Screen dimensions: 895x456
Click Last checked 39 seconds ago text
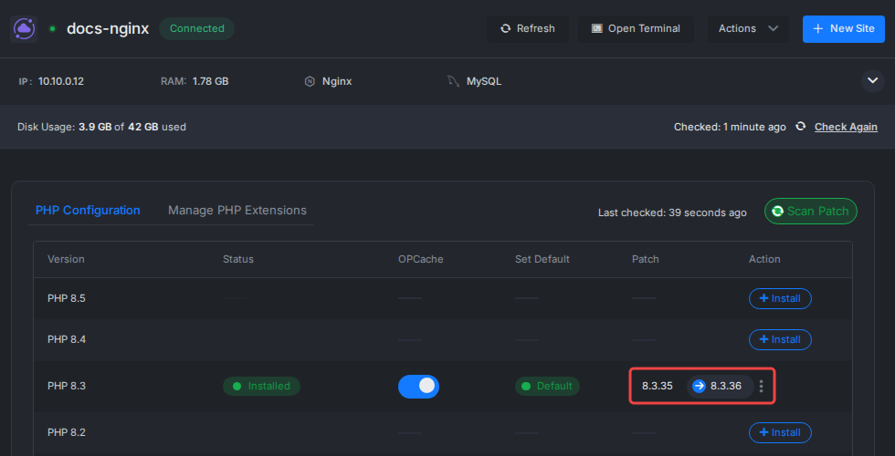point(672,212)
